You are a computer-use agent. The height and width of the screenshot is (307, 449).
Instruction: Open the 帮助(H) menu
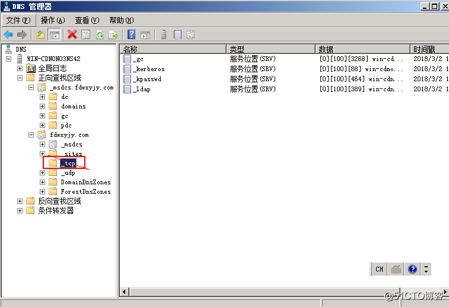[x=122, y=20]
